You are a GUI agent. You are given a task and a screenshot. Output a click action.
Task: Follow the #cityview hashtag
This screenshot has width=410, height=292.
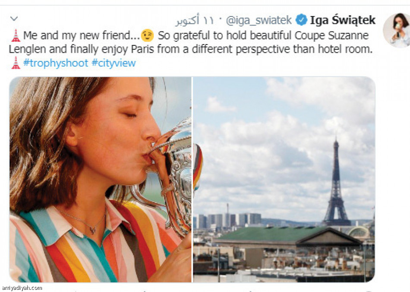114,63
